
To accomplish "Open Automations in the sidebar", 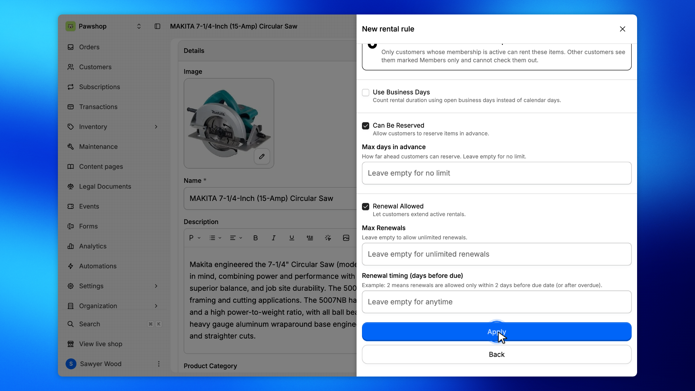I will [114, 266].
